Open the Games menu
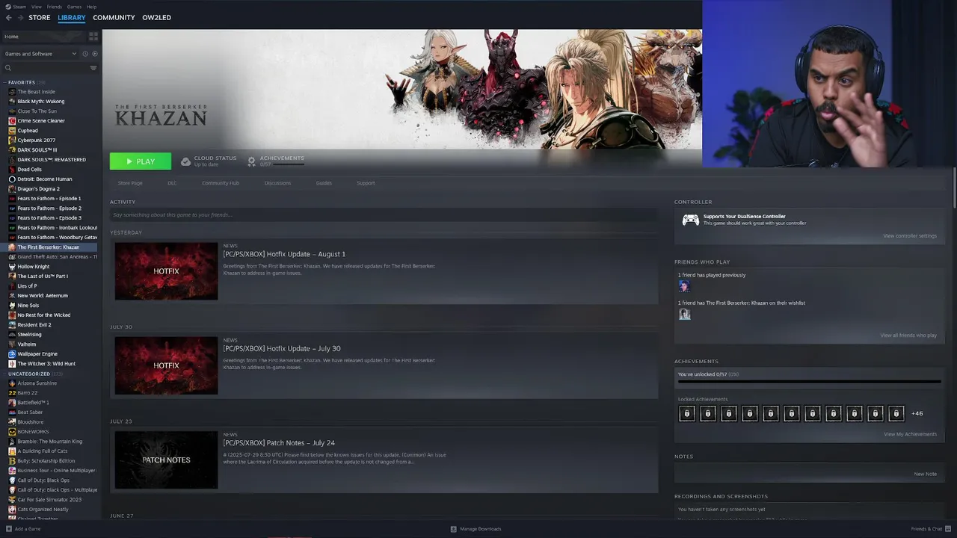The image size is (957, 538). [74, 7]
